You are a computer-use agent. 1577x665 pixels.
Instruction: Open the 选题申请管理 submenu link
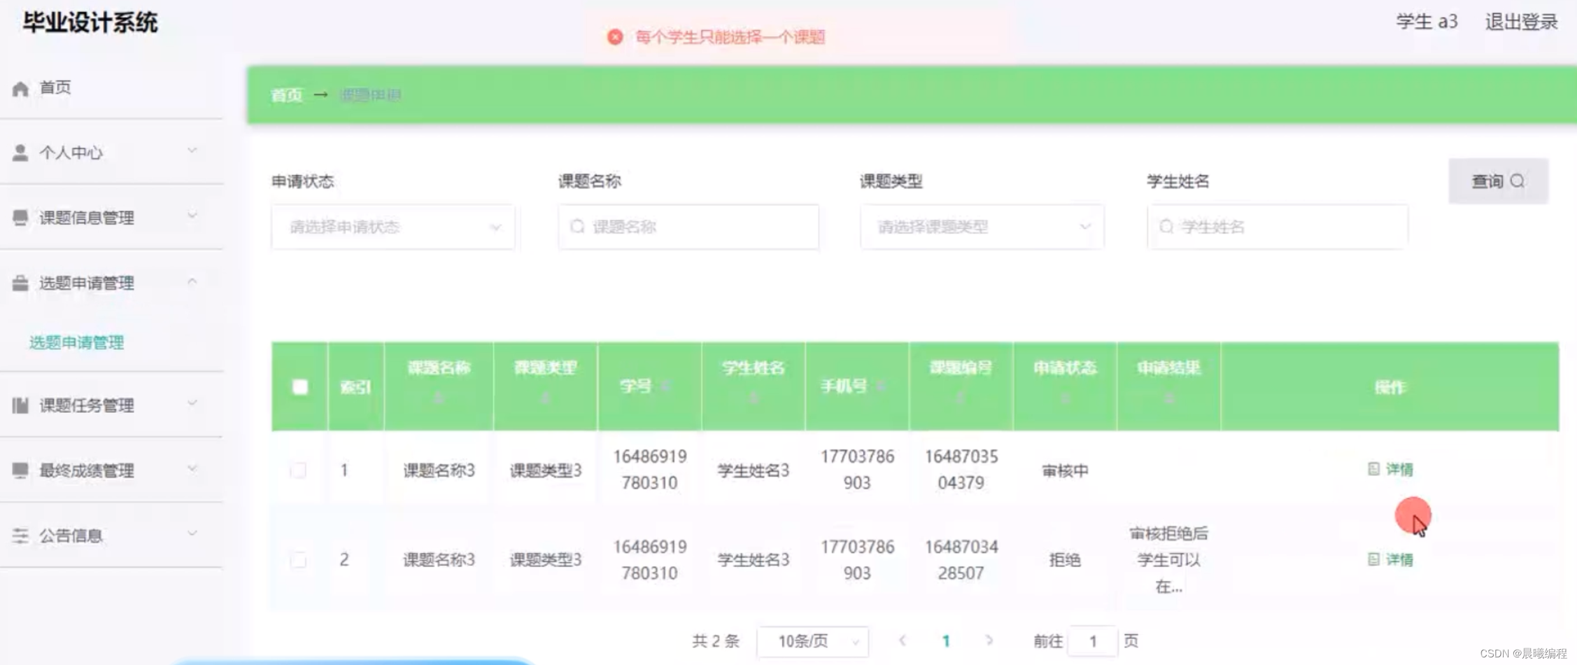click(x=76, y=343)
